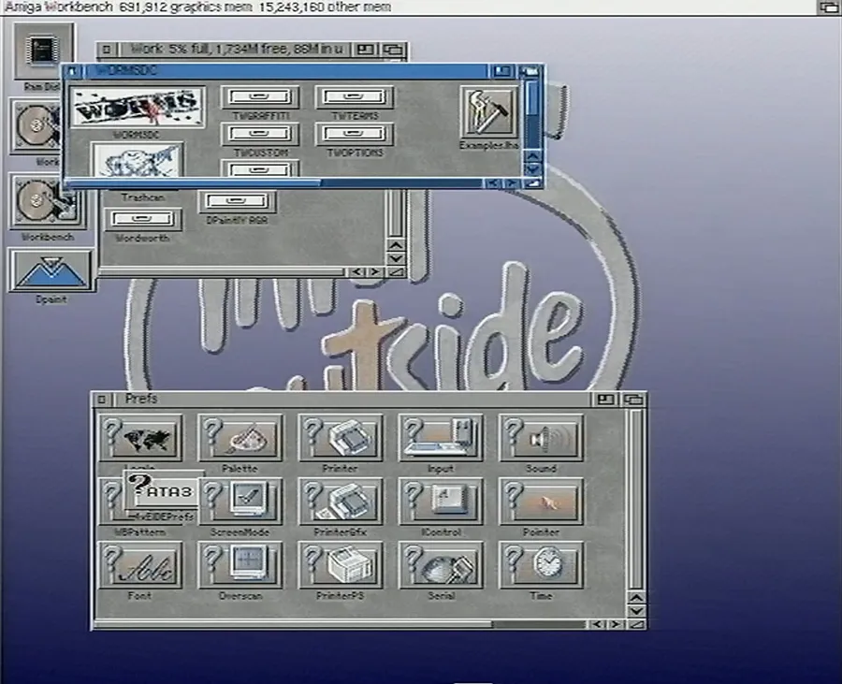The height and width of the screenshot is (684, 842).
Task: Click the Amiga Workbench screen title bar
Action: 408,7
